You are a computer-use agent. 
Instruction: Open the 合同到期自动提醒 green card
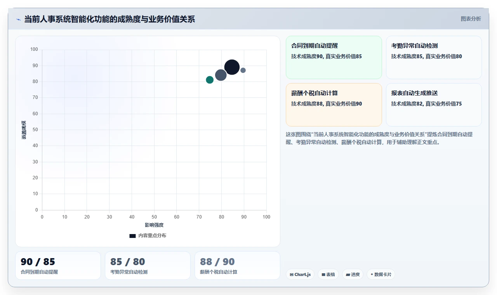coord(334,57)
